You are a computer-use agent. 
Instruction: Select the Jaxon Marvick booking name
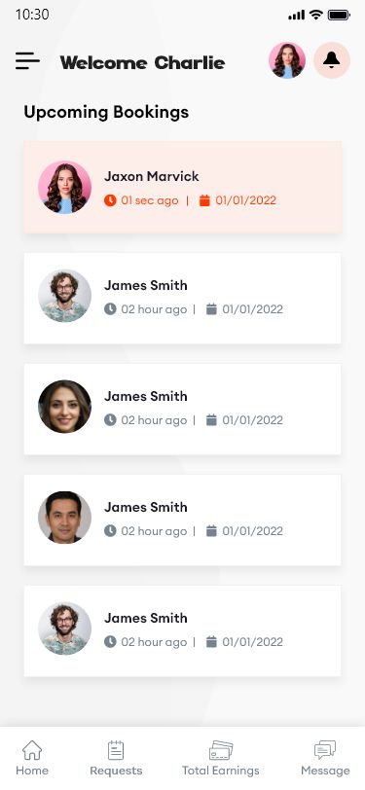152,176
